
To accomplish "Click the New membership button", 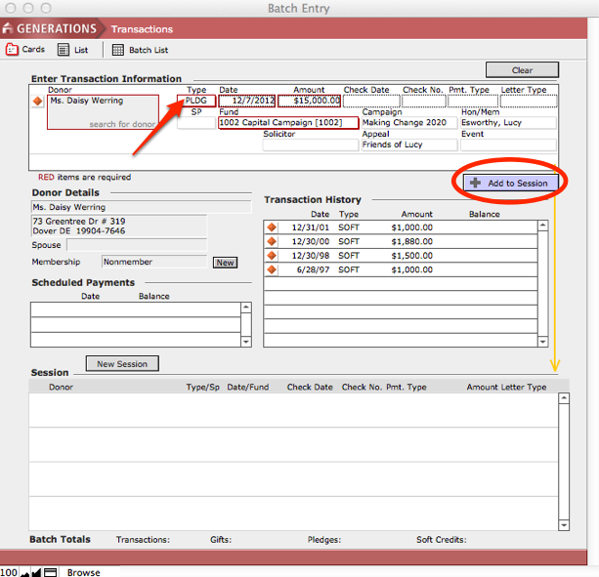I will tap(225, 263).
